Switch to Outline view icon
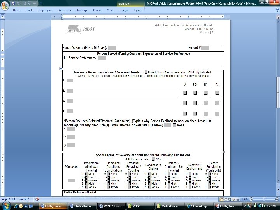The image size is (280, 210). (x=234, y=199)
